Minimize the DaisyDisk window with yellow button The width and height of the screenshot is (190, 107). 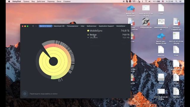[x=25, y=26]
